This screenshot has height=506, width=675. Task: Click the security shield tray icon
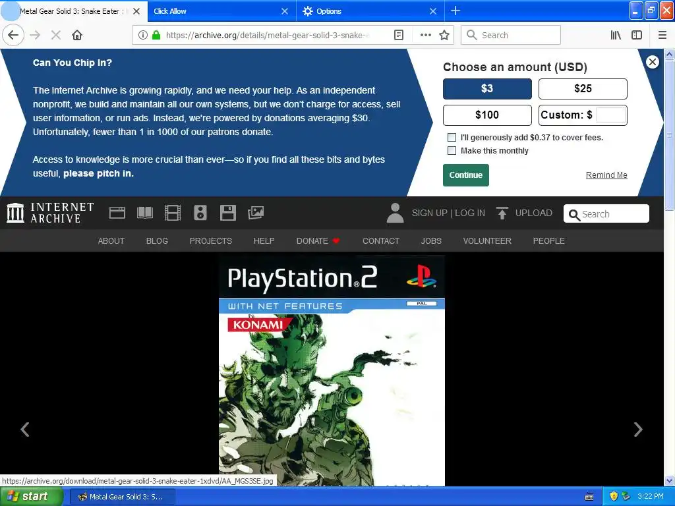tap(614, 497)
